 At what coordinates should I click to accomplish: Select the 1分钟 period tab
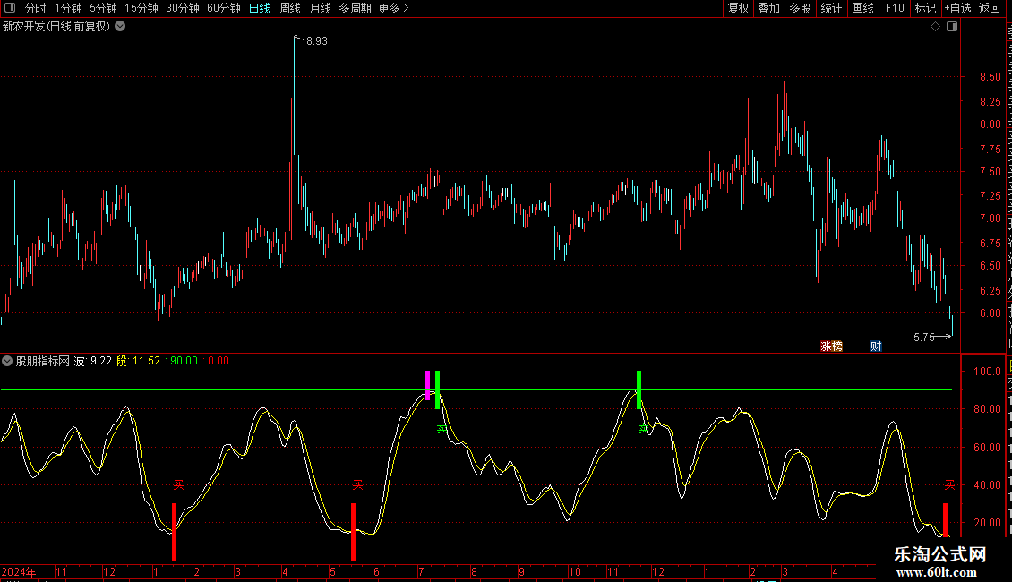68,8
